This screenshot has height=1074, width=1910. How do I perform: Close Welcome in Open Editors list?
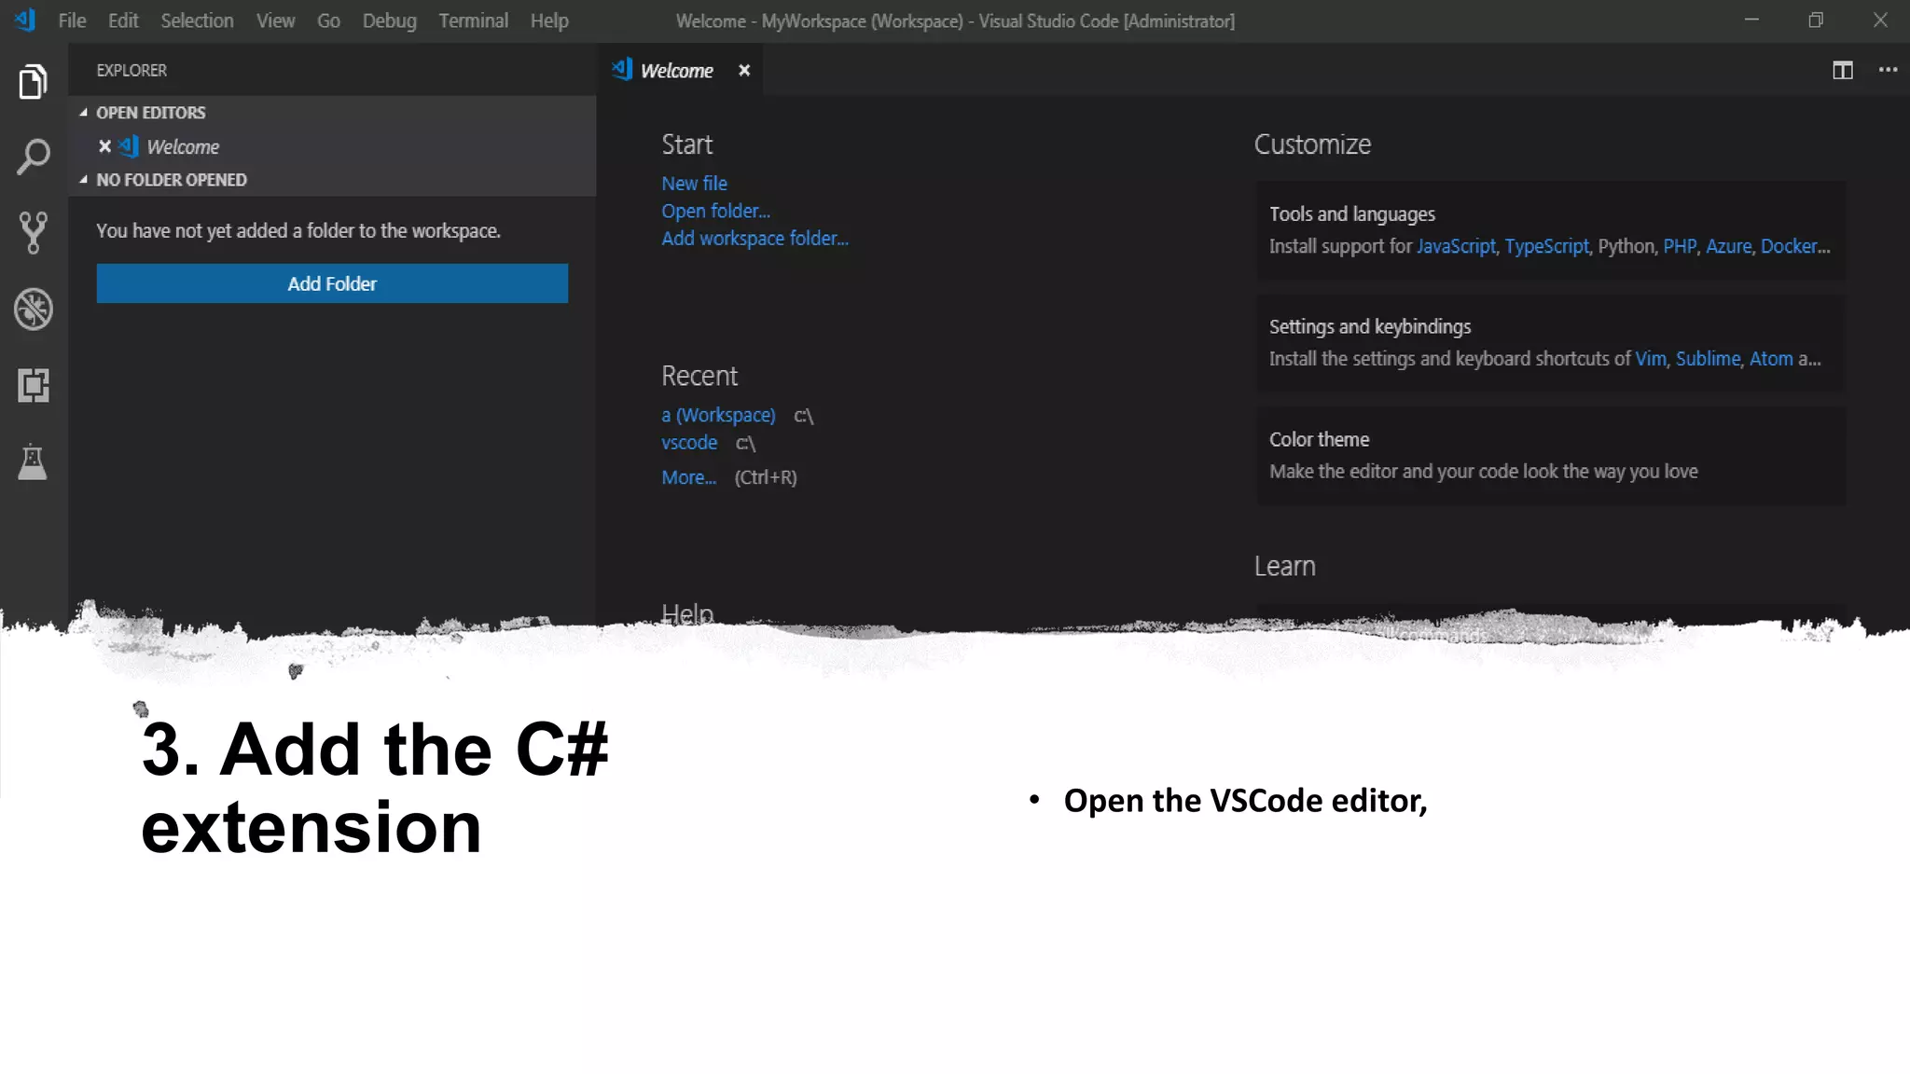coord(104,146)
